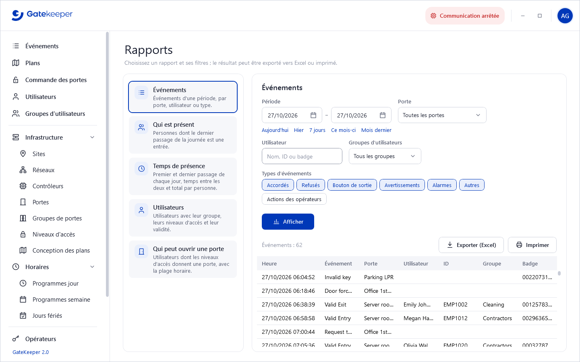Click the AG user avatar
580x362 pixels.
[565, 16]
